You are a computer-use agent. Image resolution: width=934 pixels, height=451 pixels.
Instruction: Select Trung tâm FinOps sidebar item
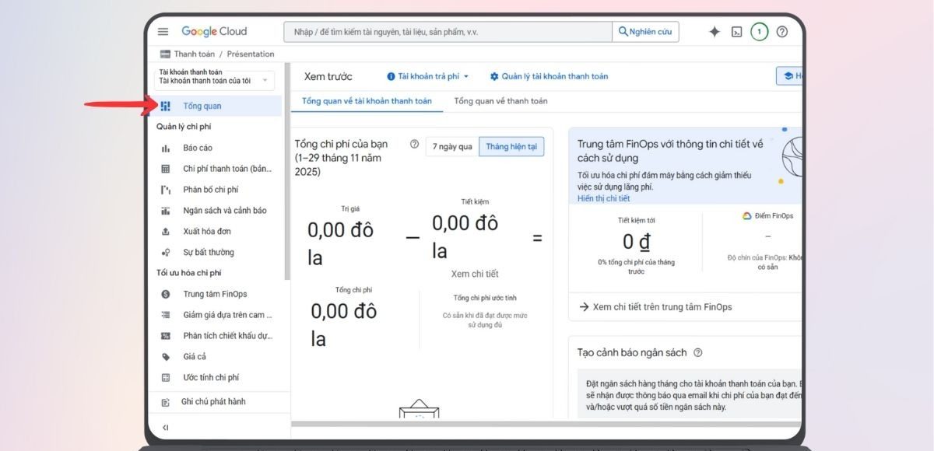pos(215,294)
